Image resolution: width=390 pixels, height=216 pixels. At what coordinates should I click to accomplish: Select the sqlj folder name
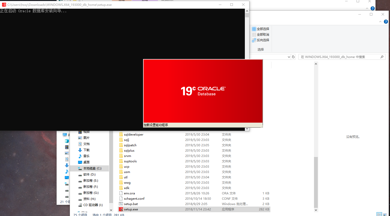point(127,140)
